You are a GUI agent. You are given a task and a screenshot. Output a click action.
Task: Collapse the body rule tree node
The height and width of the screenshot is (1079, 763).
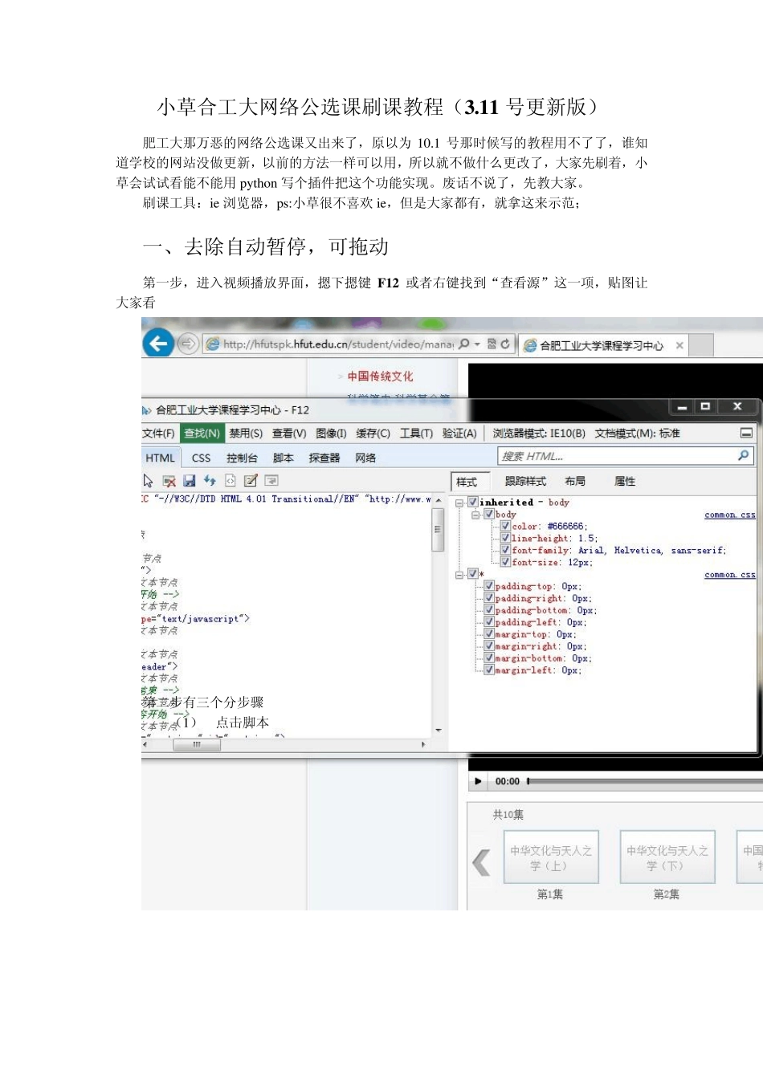coord(475,514)
